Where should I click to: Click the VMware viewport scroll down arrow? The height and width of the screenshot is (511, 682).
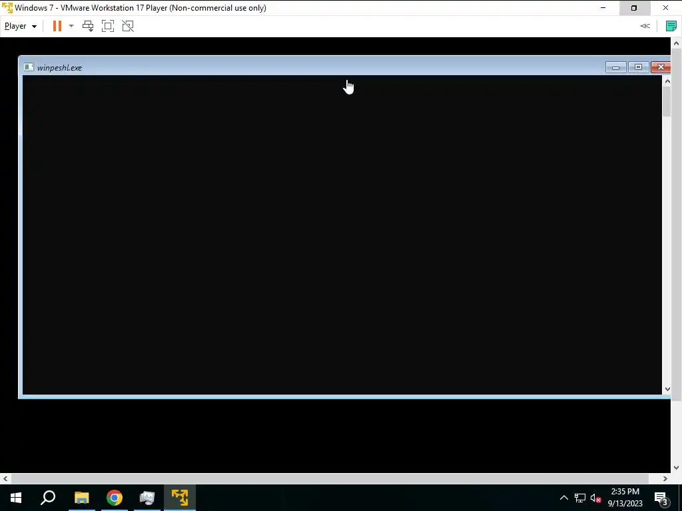676,468
